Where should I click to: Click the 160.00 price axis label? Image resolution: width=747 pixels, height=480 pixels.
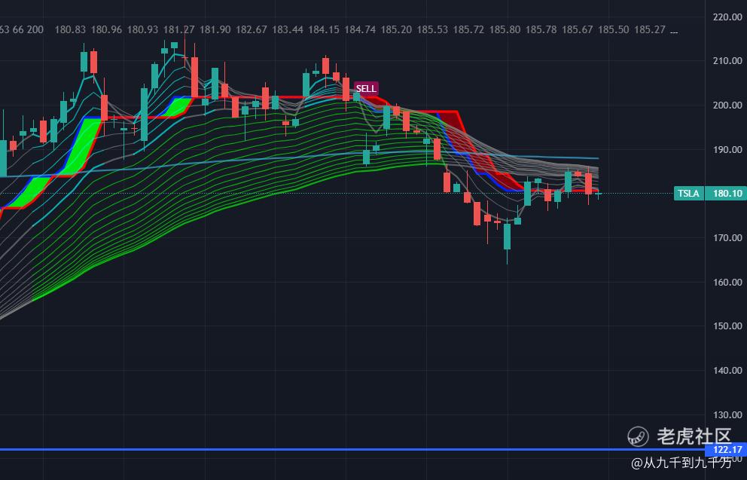click(727, 282)
